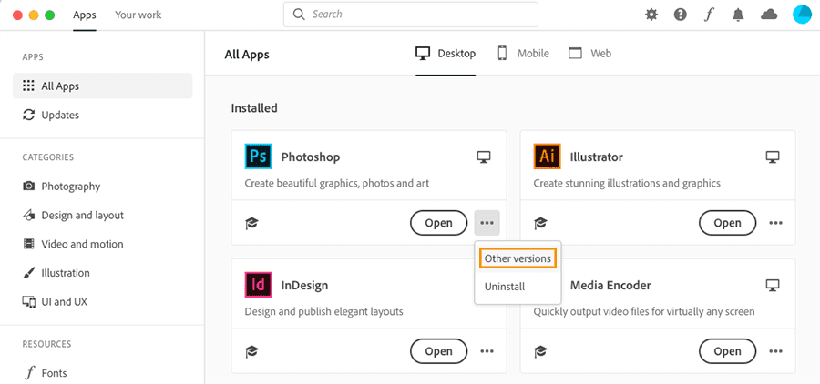
Task: Open the help question mark icon
Action: [681, 15]
